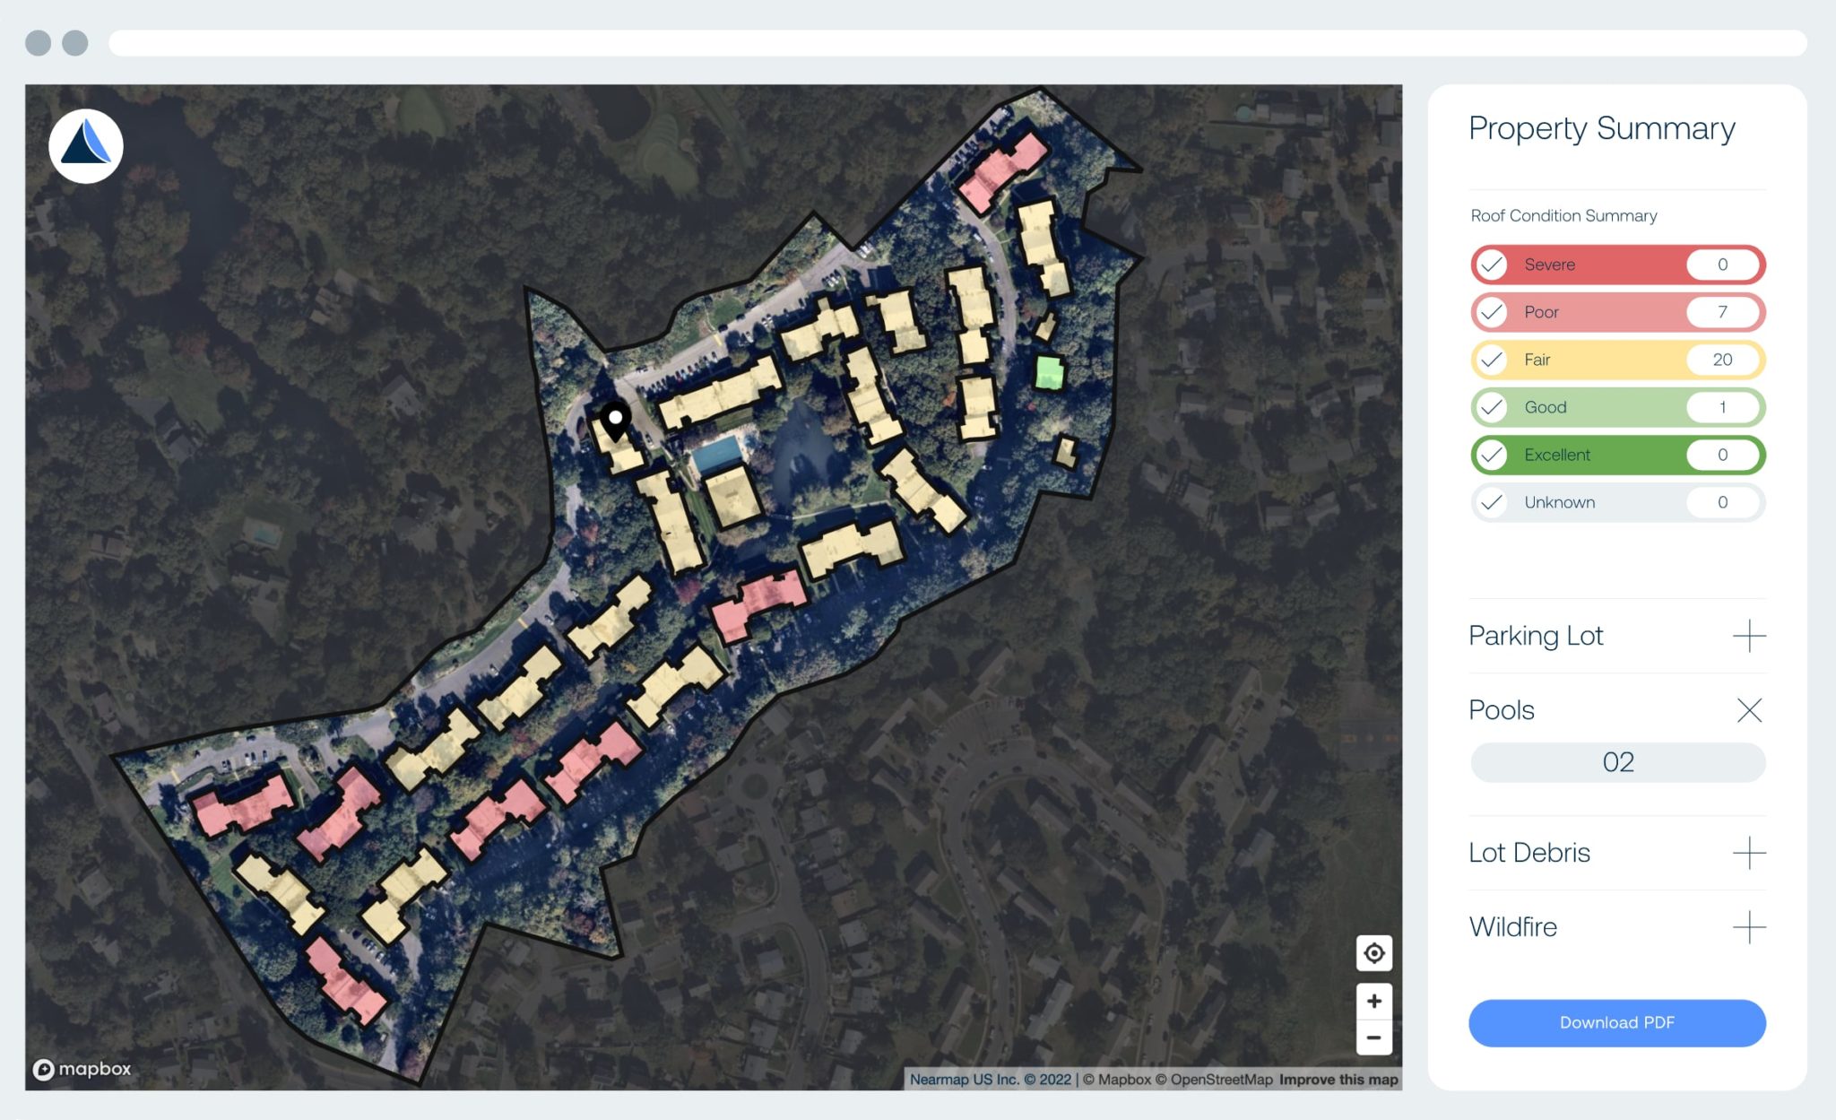Click the pools count 02 indicator bar
1836x1120 pixels.
(x=1616, y=762)
